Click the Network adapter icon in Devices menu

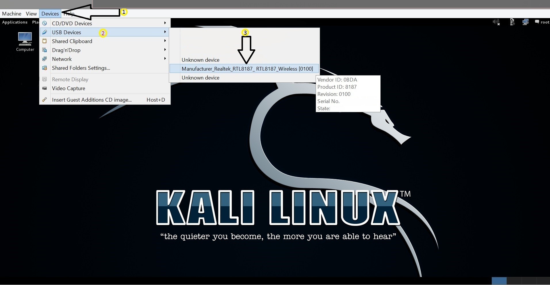45,59
